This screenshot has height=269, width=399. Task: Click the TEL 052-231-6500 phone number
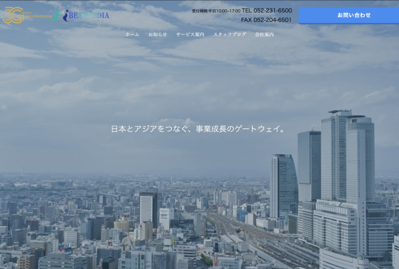click(266, 10)
